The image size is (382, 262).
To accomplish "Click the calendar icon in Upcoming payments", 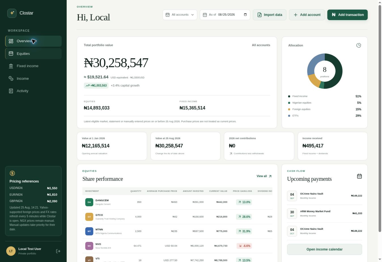I will click(359, 176).
